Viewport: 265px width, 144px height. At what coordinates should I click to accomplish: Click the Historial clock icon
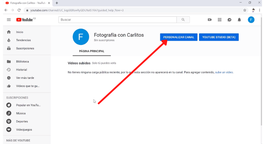coord(9,70)
